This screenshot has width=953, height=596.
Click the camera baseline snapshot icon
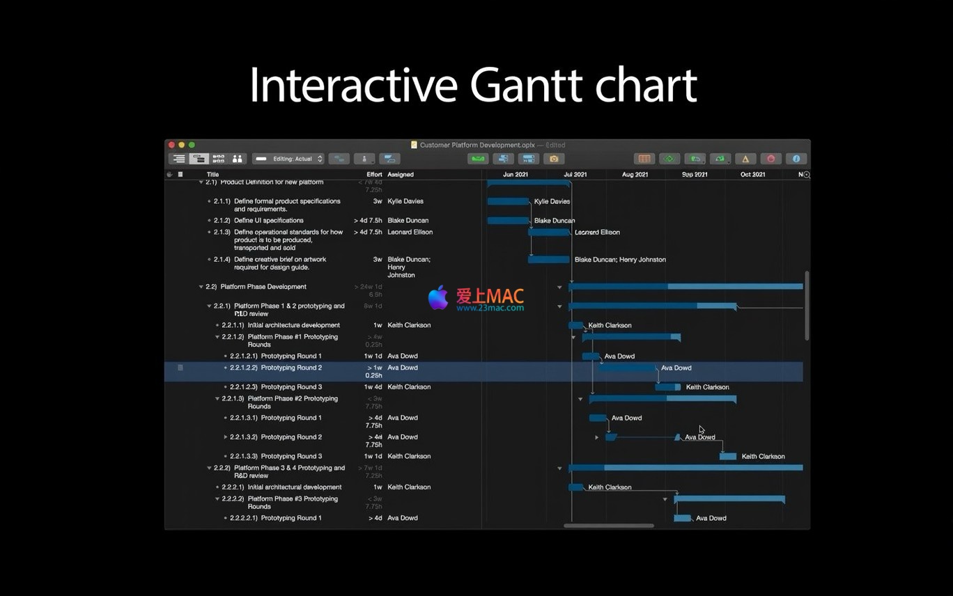554,159
